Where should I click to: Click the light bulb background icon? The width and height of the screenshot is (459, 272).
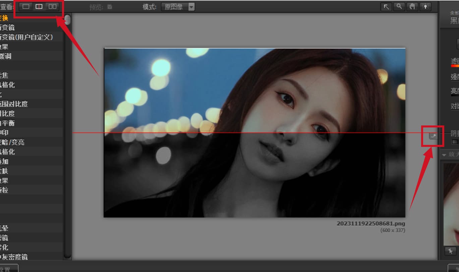[x=425, y=7]
